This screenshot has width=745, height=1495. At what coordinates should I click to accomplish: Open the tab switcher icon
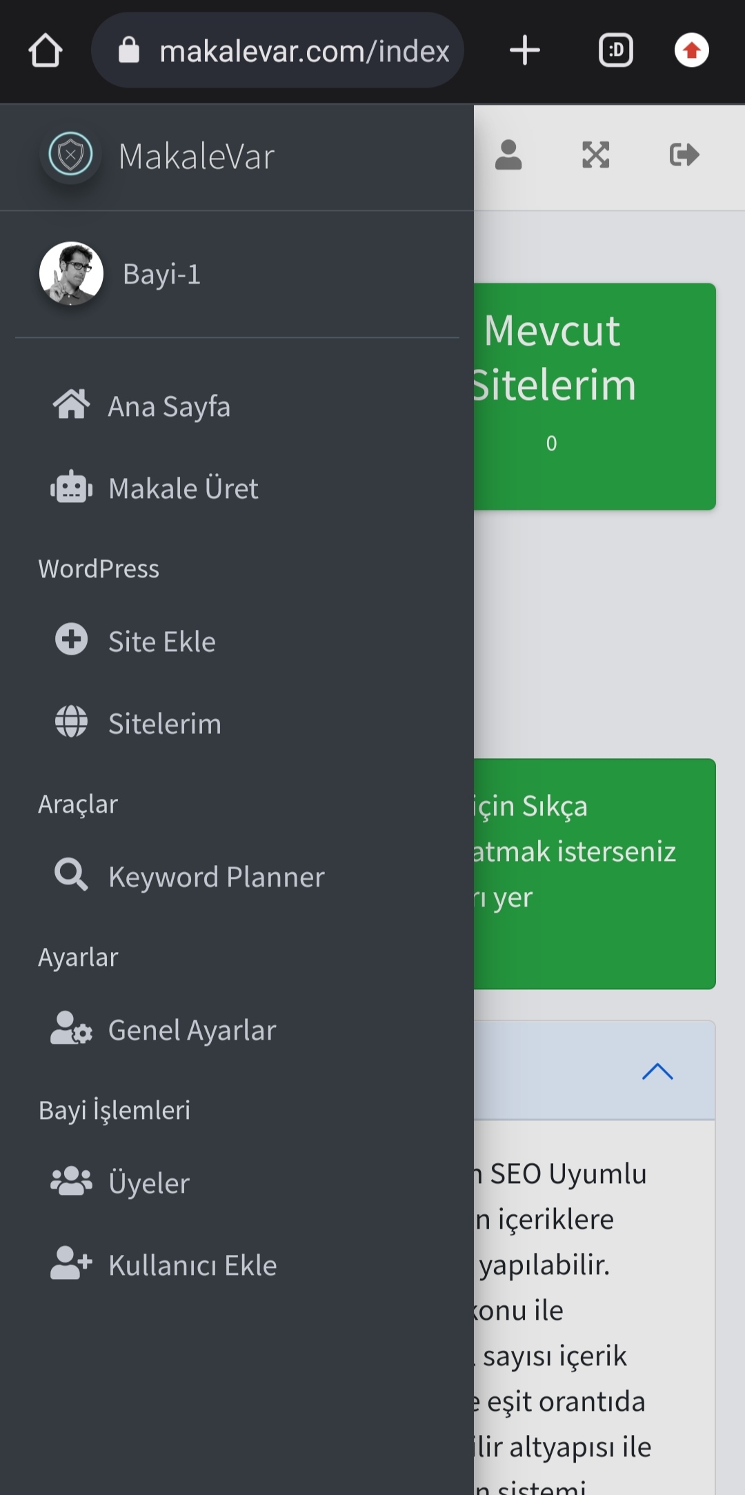pyautogui.click(x=615, y=50)
